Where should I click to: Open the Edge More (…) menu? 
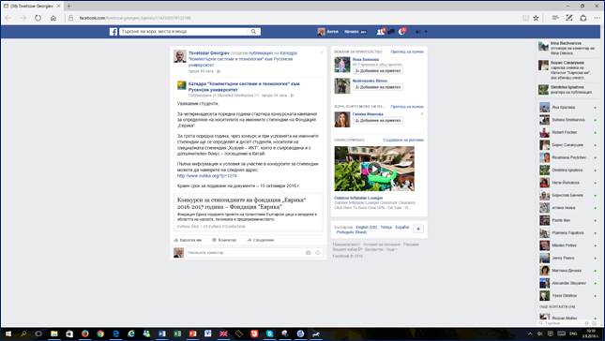[x=597, y=18]
